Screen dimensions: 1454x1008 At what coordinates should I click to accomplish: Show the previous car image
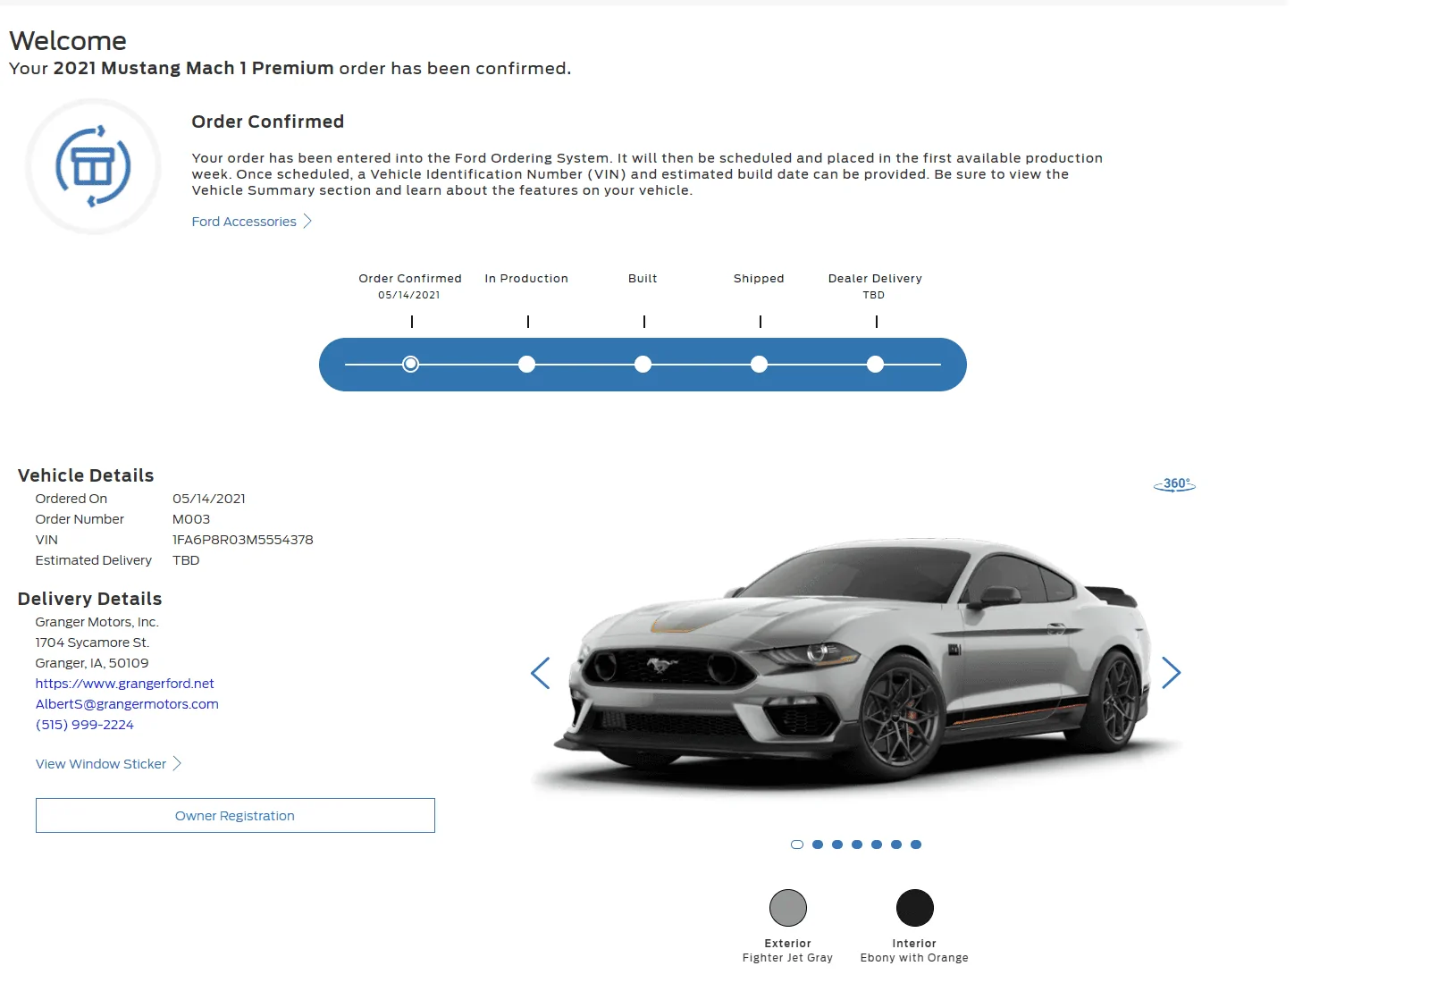pos(540,673)
